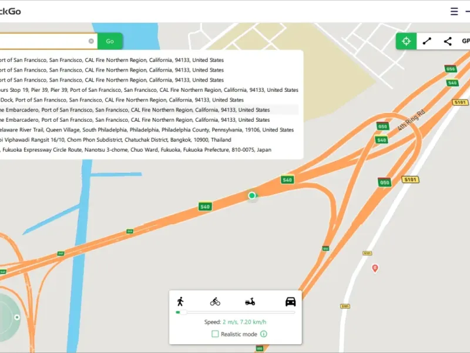
Task: Select the teleport mode crosshair icon
Action: pos(406,41)
